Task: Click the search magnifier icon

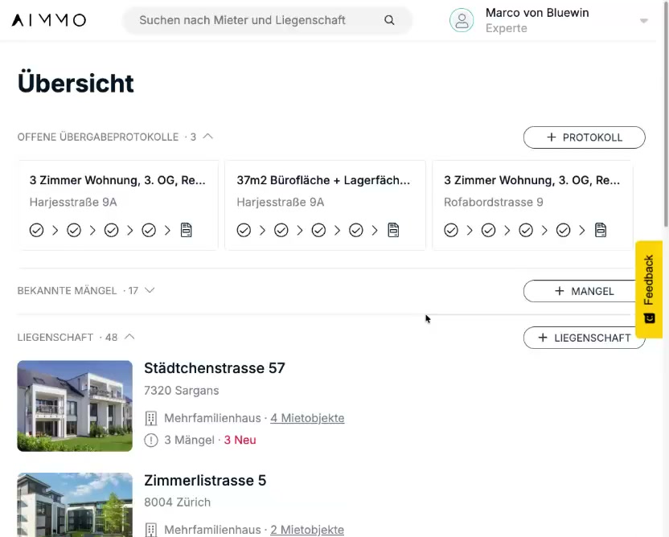Action: point(389,20)
